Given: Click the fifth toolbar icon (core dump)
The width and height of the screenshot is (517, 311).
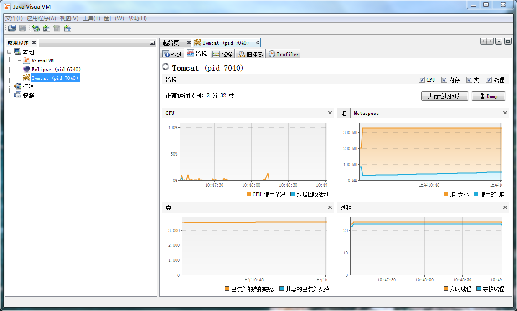Looking at the screenshot, I should click(x=57, y=28).
